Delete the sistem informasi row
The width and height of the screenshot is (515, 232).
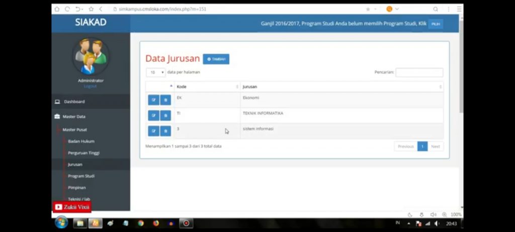(x=165, y=131)
